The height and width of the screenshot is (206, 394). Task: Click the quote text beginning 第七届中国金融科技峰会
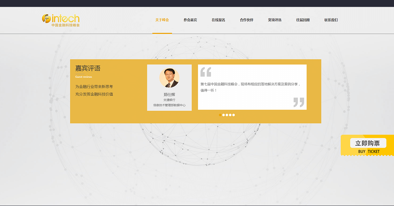tap(251, 87)
